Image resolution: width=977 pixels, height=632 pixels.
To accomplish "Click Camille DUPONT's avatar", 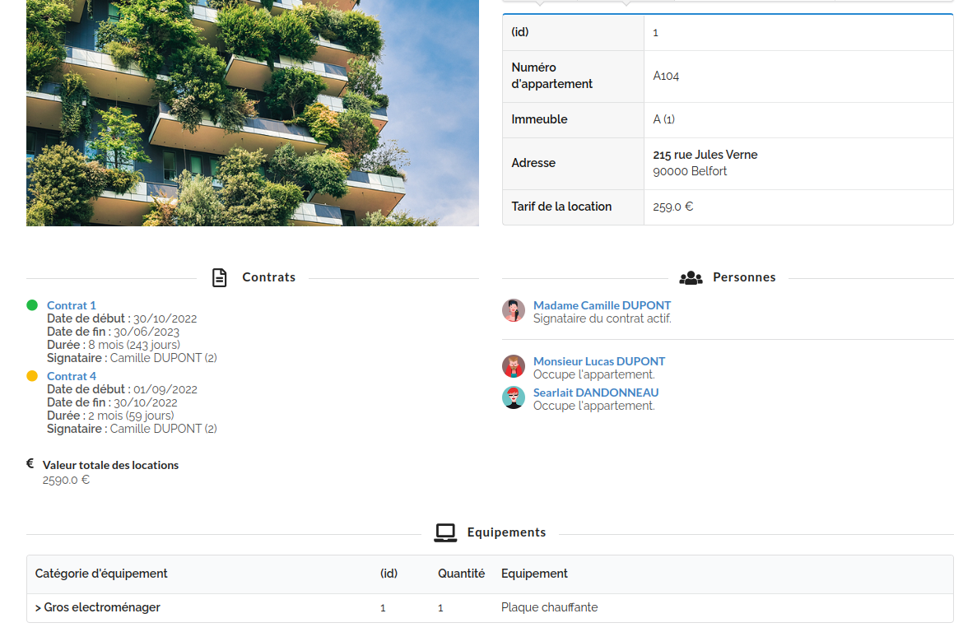I will (514, 310).
